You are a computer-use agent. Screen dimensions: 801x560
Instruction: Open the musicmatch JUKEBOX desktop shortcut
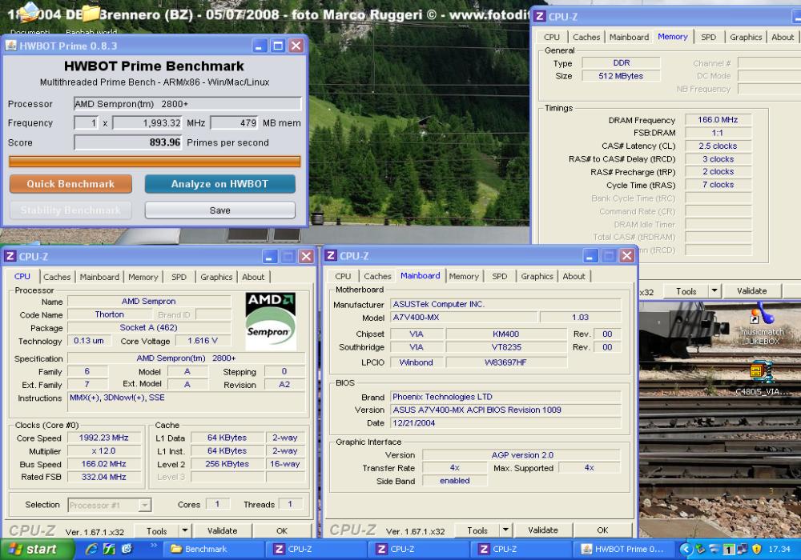[x=762, y=324]
